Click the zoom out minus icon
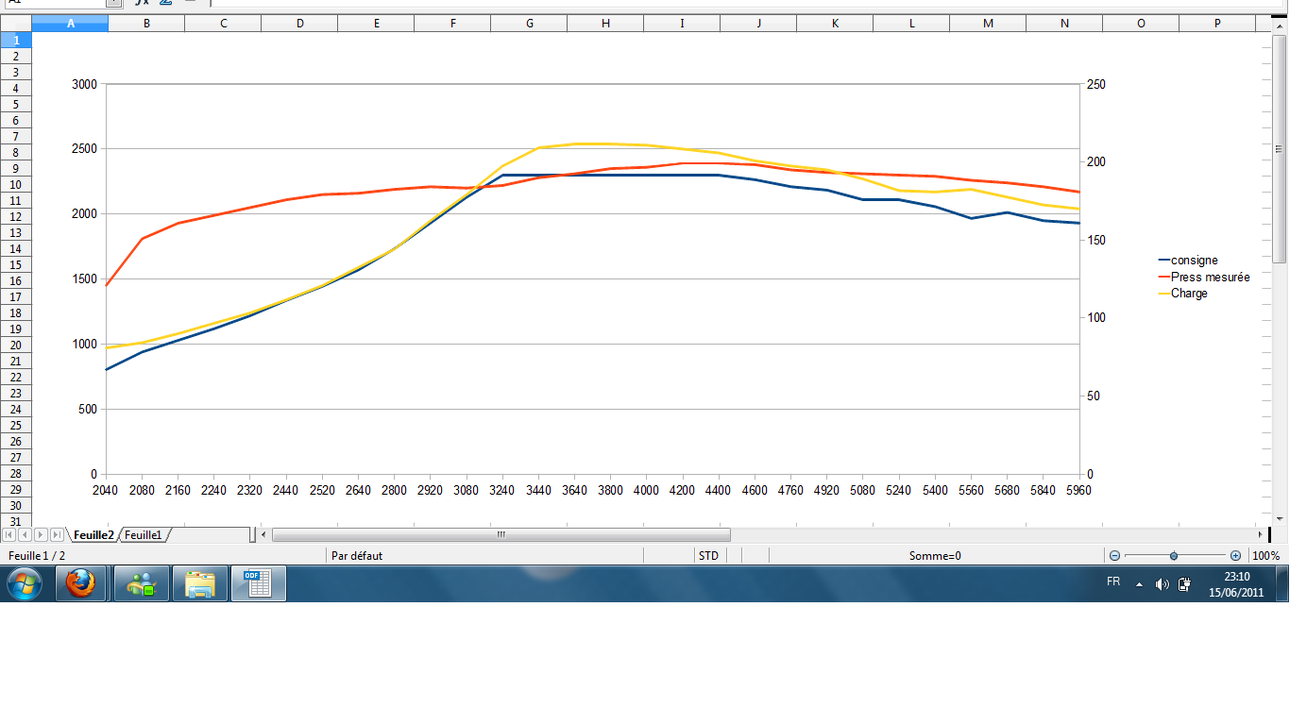1290x725 pixels. pyautogui.click(x=1115, y=556)
